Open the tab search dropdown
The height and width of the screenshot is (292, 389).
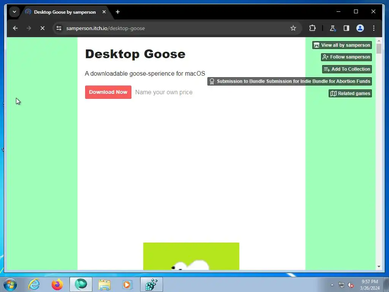[x=14, y=12]
